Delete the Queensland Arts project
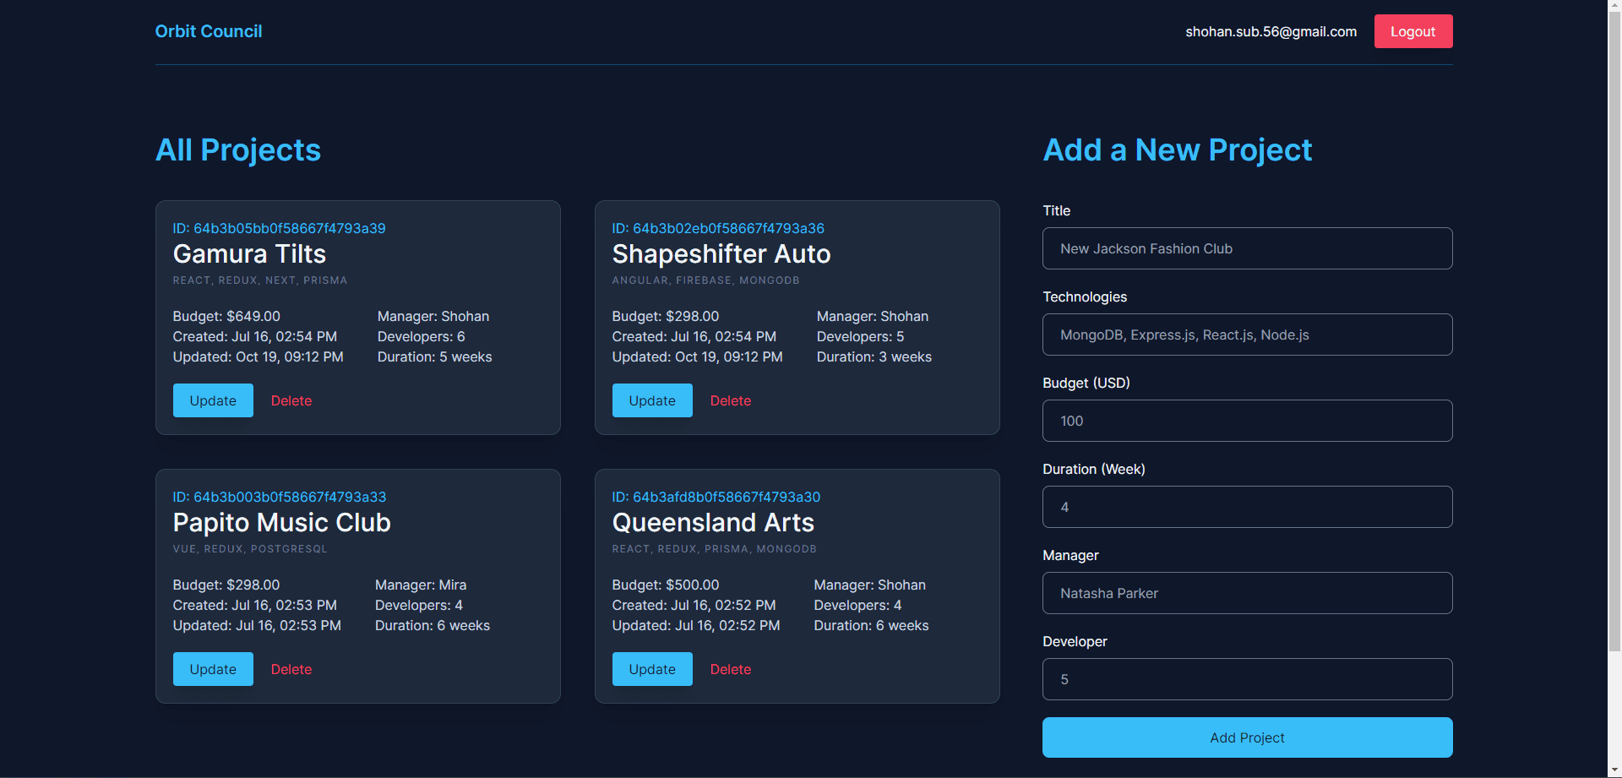The width and height of the screenshot is (1622, 778). pyautogui.click(x=731, y=669)
